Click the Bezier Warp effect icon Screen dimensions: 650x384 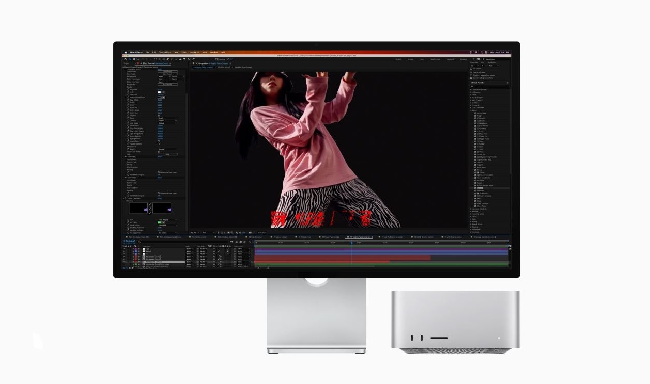pyautogui.click(x=475, y=113)
